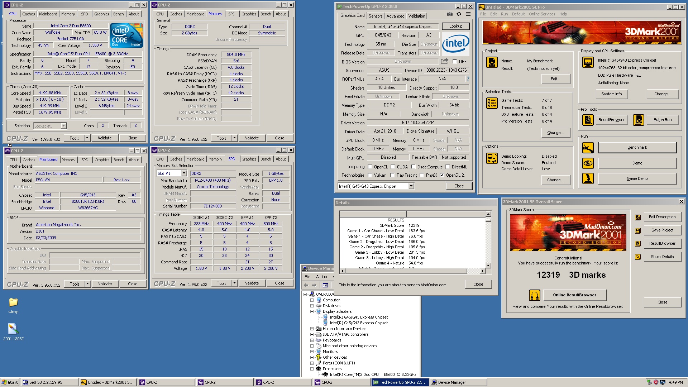688x387 pixels.
Task: Open the Online Services menu in 3DMark2001
Action: click(542, 14)
